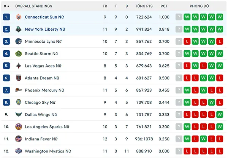Click the last red L badge for Atlanta Dream

[220, 78]
